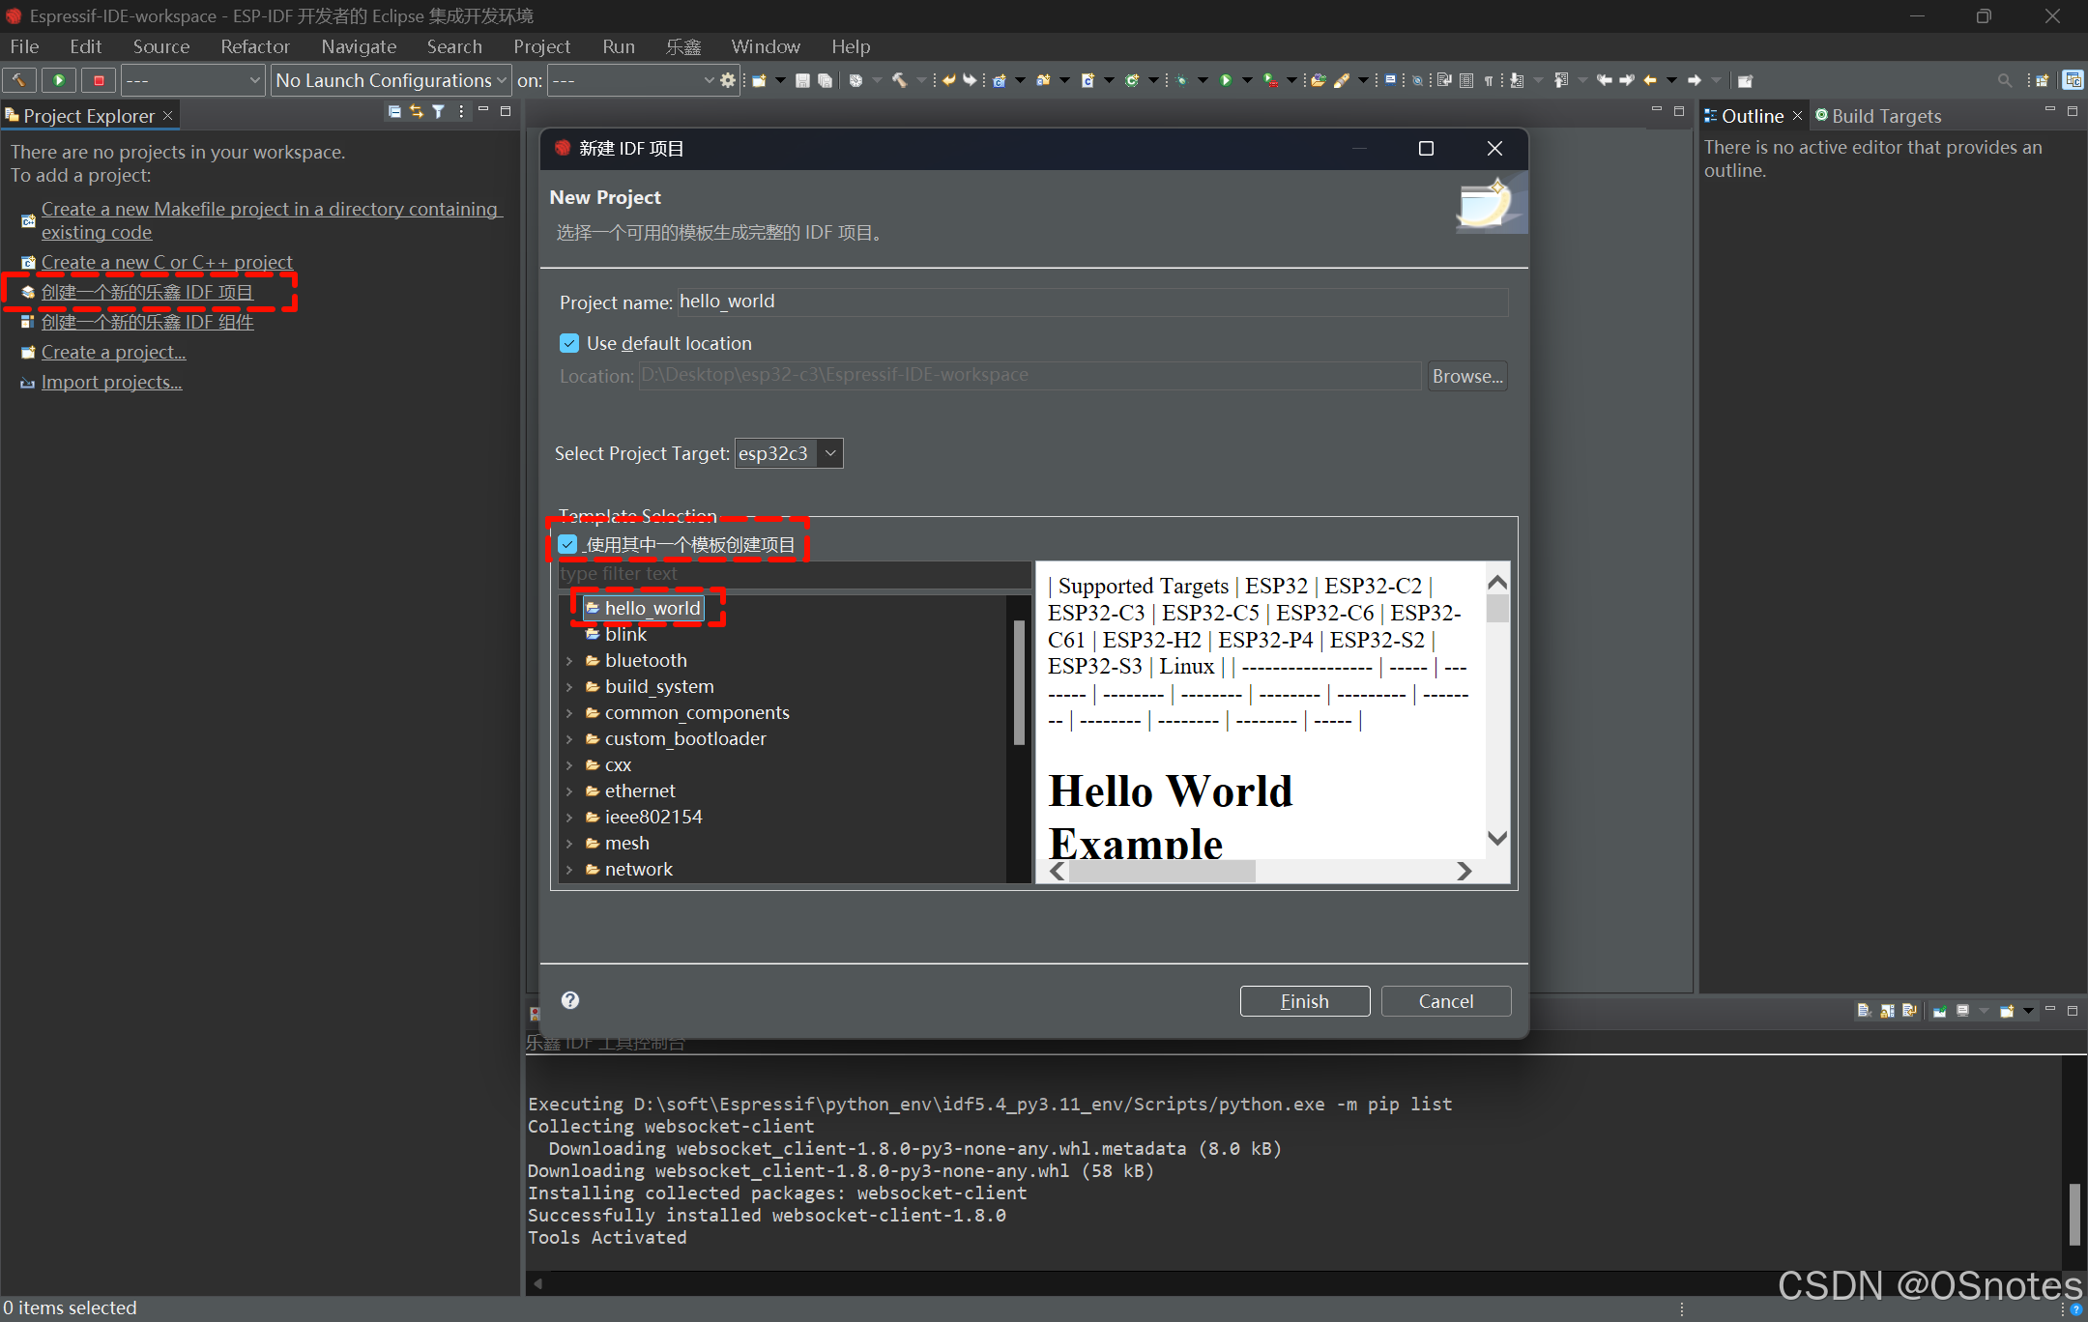This screenshot has width=2088, height=1322.
Task: Click the Build hammer icon in toolbar
Action: pos(19,80)
